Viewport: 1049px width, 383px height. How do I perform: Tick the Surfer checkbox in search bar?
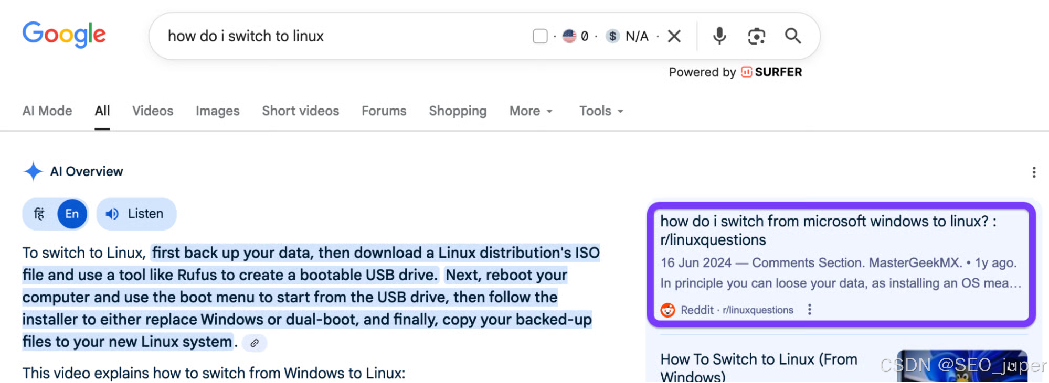click(x=540, y=36)
